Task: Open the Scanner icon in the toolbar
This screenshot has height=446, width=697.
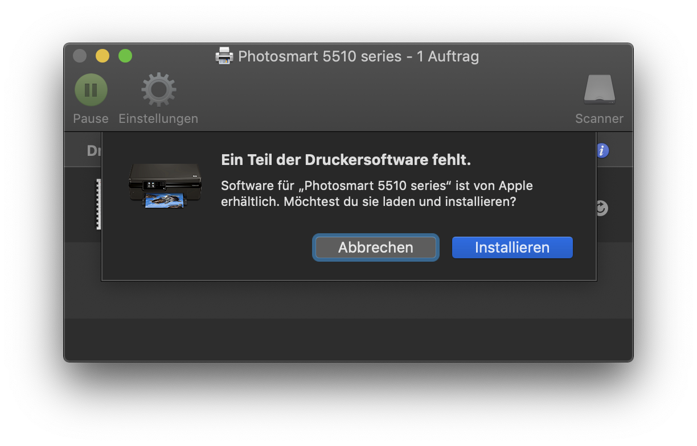Action: pos(599,90)
